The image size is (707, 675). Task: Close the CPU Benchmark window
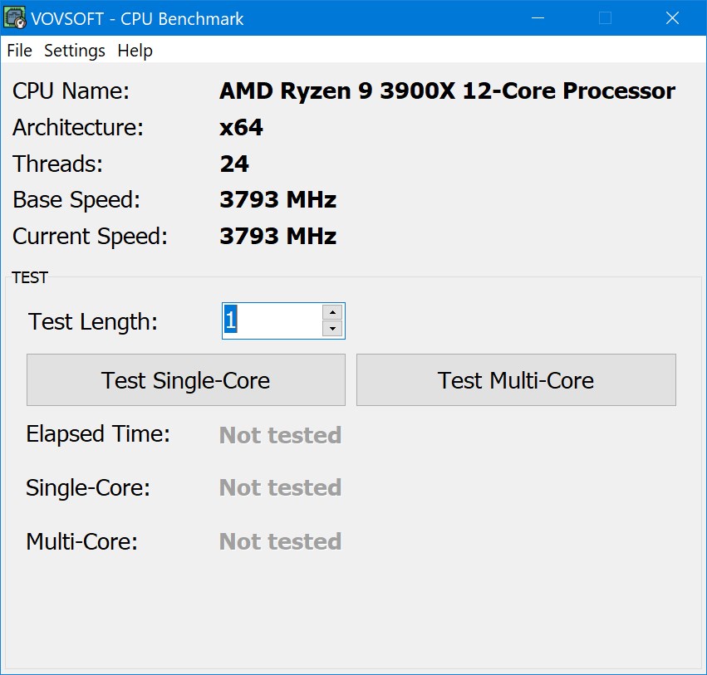click(x=673, y=17)
